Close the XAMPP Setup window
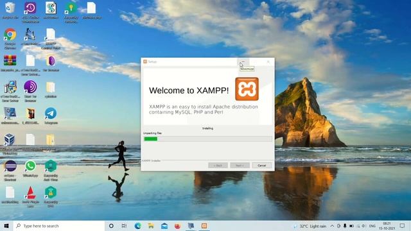This screenshot has height=231, width=411. 268,62
